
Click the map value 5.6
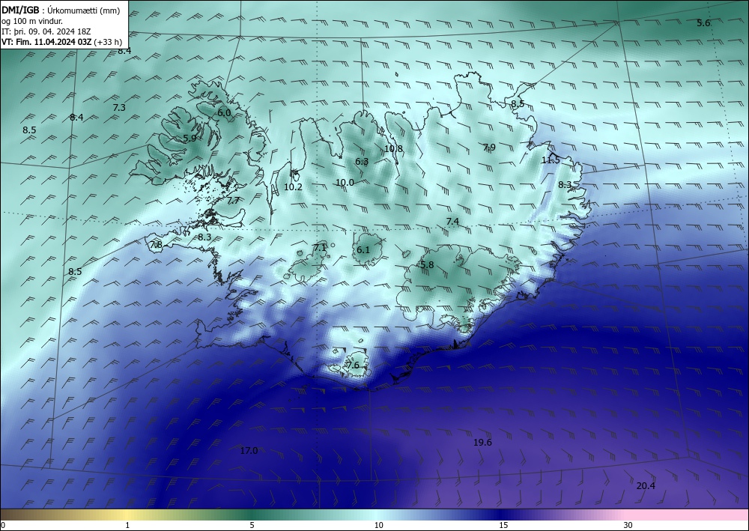(703, 23)
